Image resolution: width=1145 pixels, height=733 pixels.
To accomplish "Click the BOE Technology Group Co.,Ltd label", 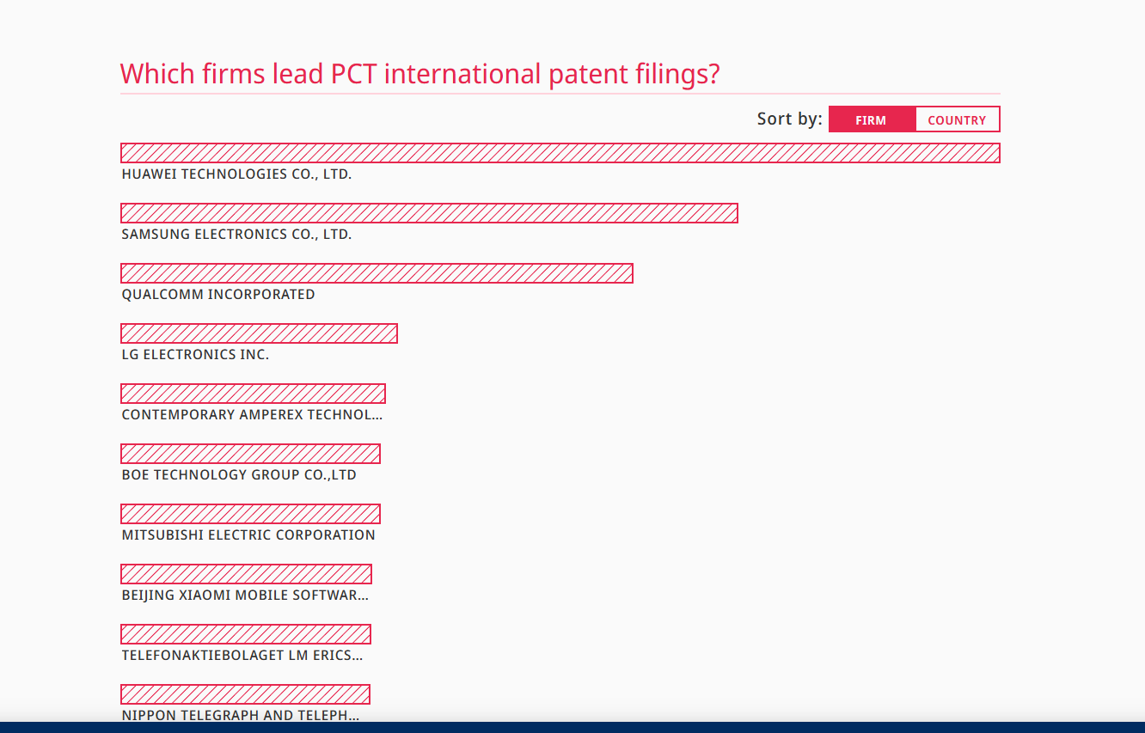I will click(x=239, y=475).
